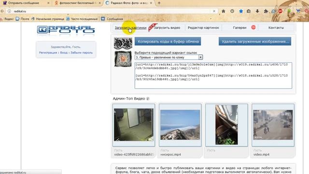
Task: Stop loading with address bar X
Action: (214, 11)
